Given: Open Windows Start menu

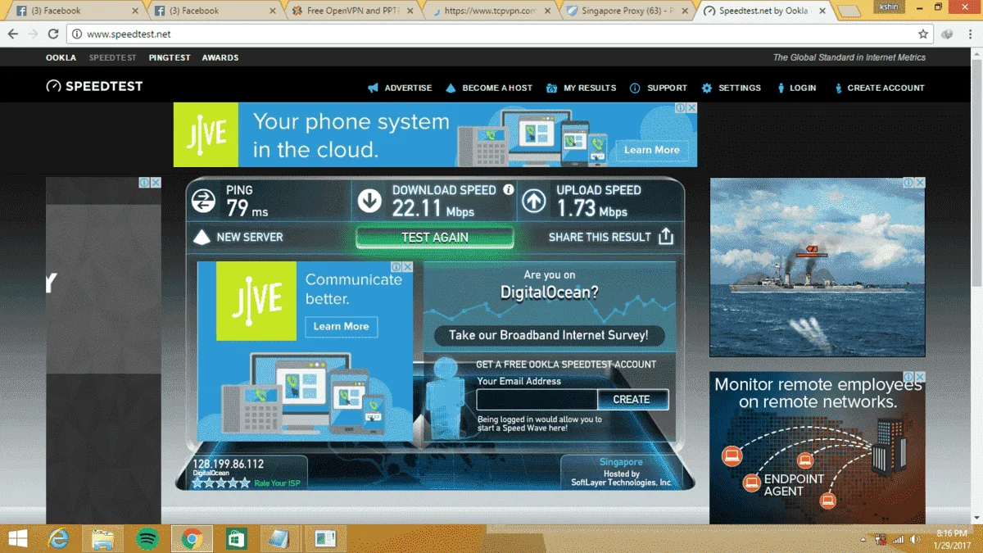Looking at the screenshot, I should tap(16, 538).
